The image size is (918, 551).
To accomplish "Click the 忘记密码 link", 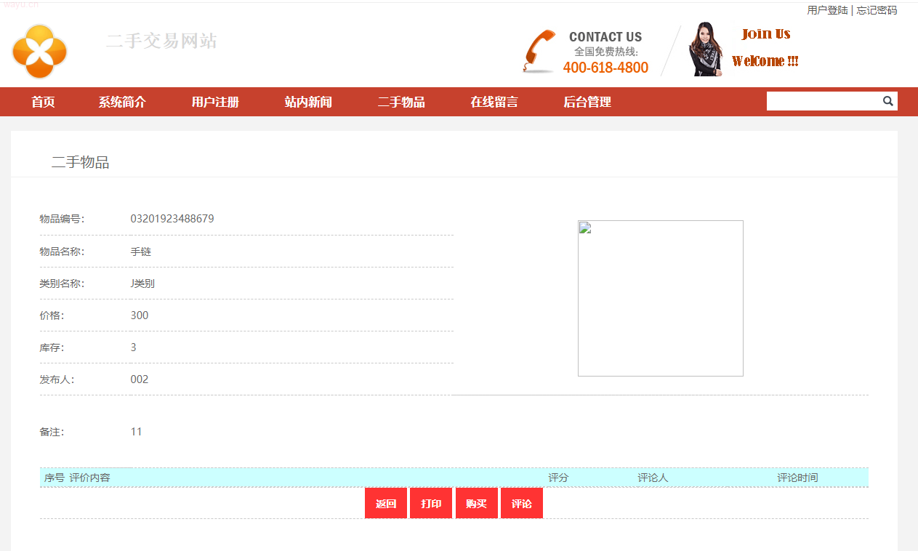I will coord(877,10).
